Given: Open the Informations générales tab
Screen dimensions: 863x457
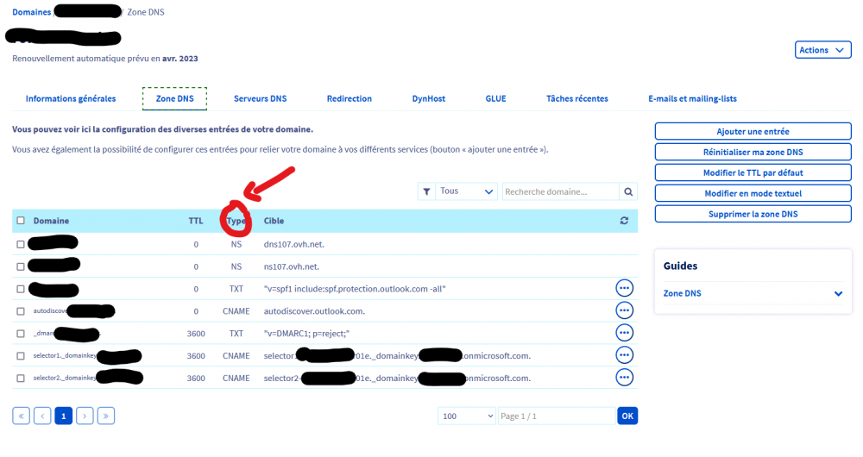Looking at the screenshot, I should pyautogui.click(x=71, y=98).
